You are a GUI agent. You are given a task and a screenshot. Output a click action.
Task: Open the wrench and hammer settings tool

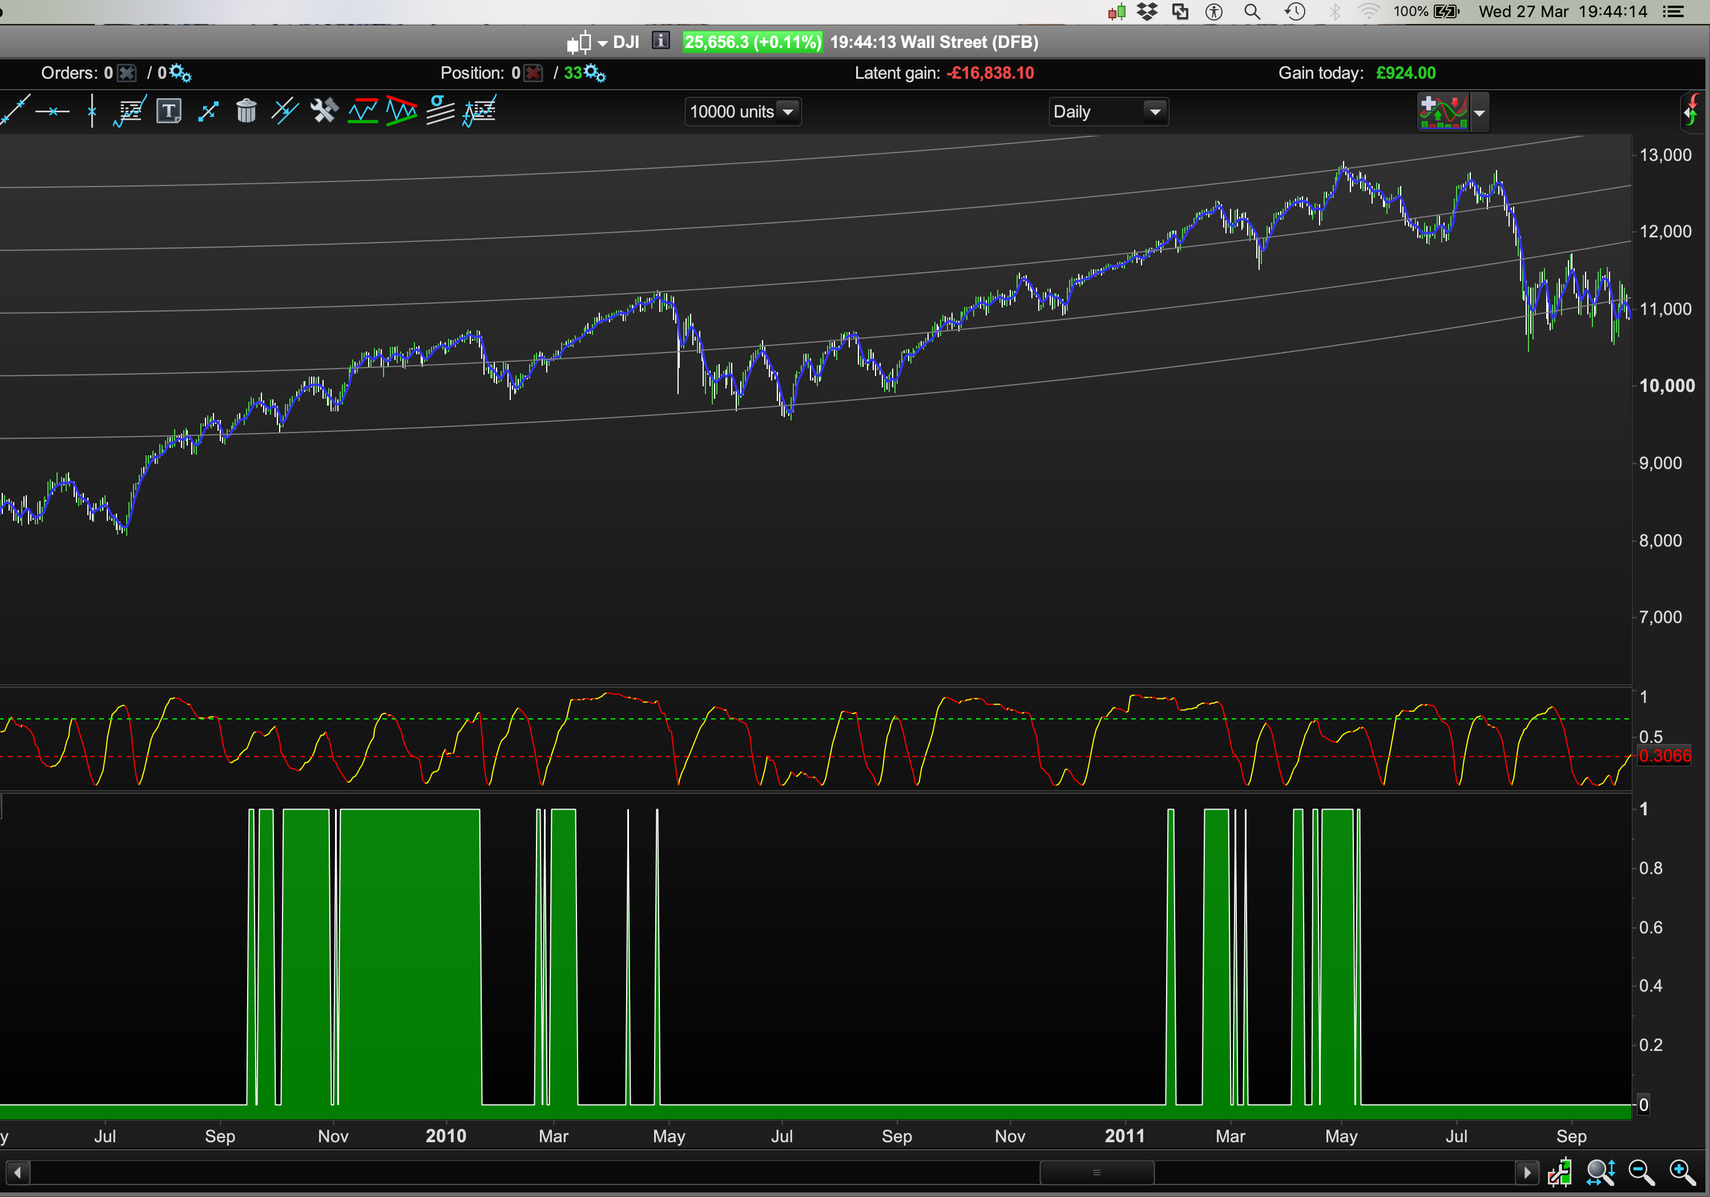coord(324,112)
